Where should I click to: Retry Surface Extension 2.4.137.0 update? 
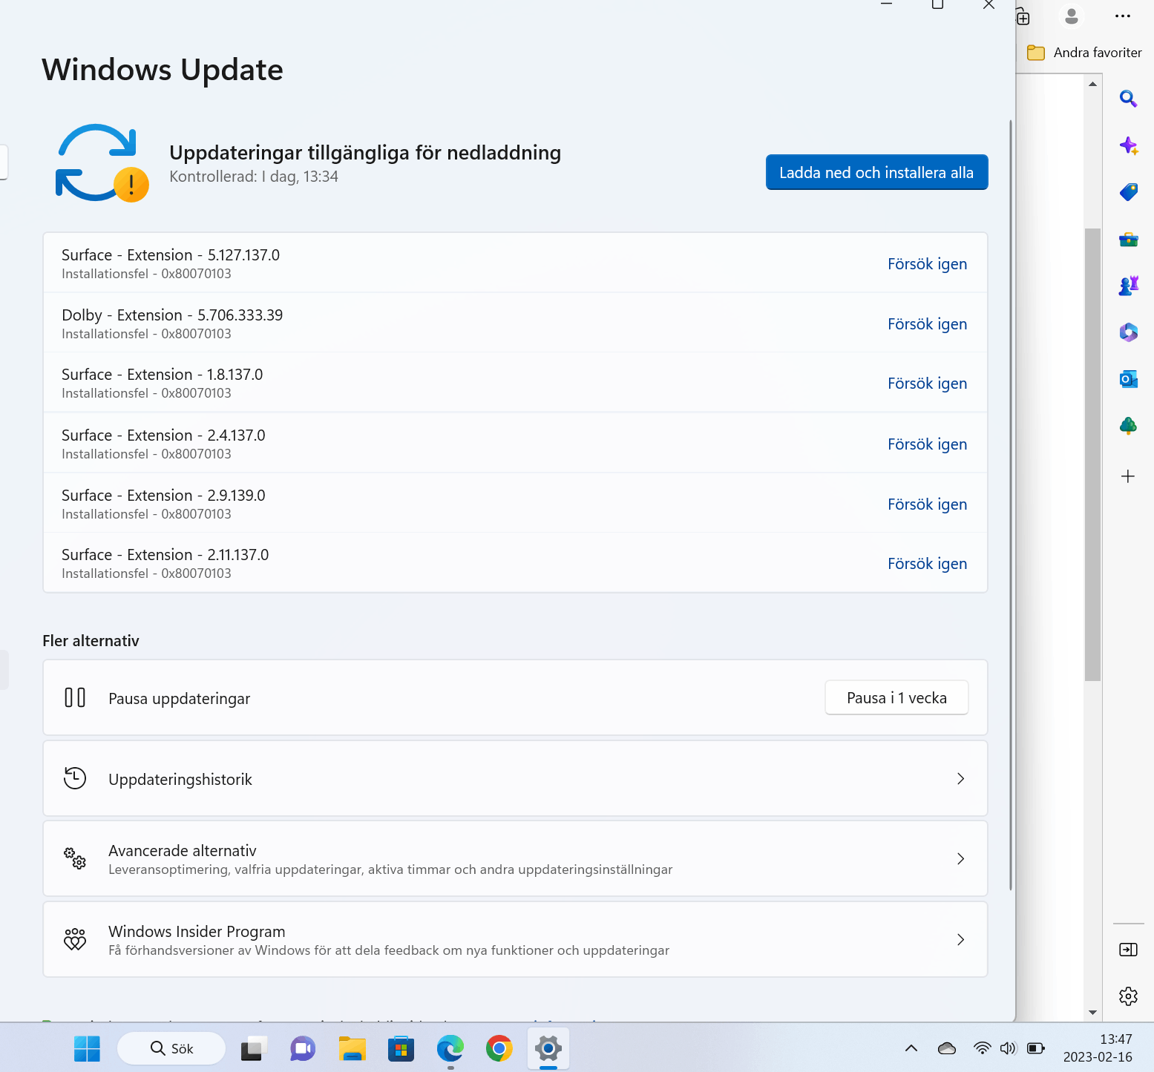click(927, 444)
